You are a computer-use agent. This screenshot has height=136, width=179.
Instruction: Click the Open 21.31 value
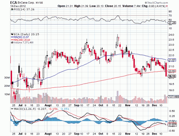(65, 6)
